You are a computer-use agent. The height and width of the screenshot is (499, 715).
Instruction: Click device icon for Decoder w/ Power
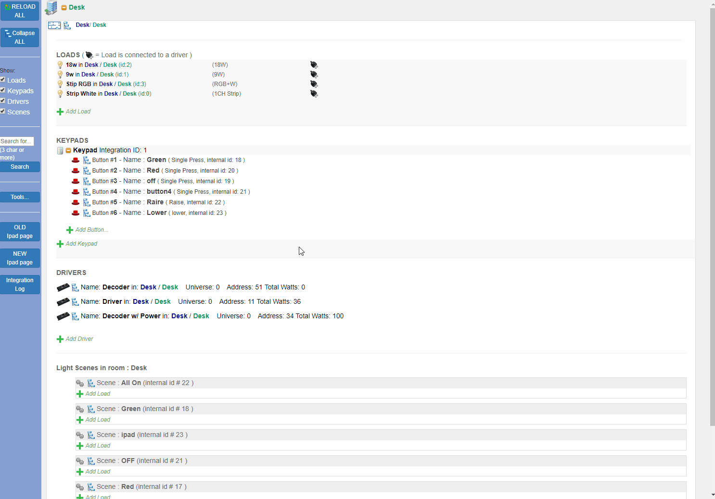63,316
